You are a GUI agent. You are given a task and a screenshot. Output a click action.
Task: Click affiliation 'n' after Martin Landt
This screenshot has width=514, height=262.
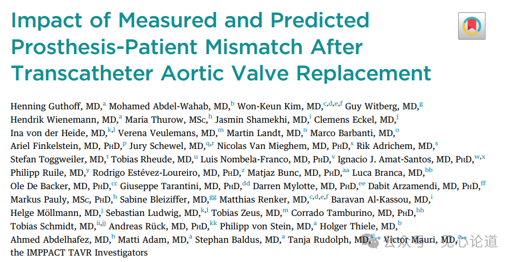click(305, 130)
